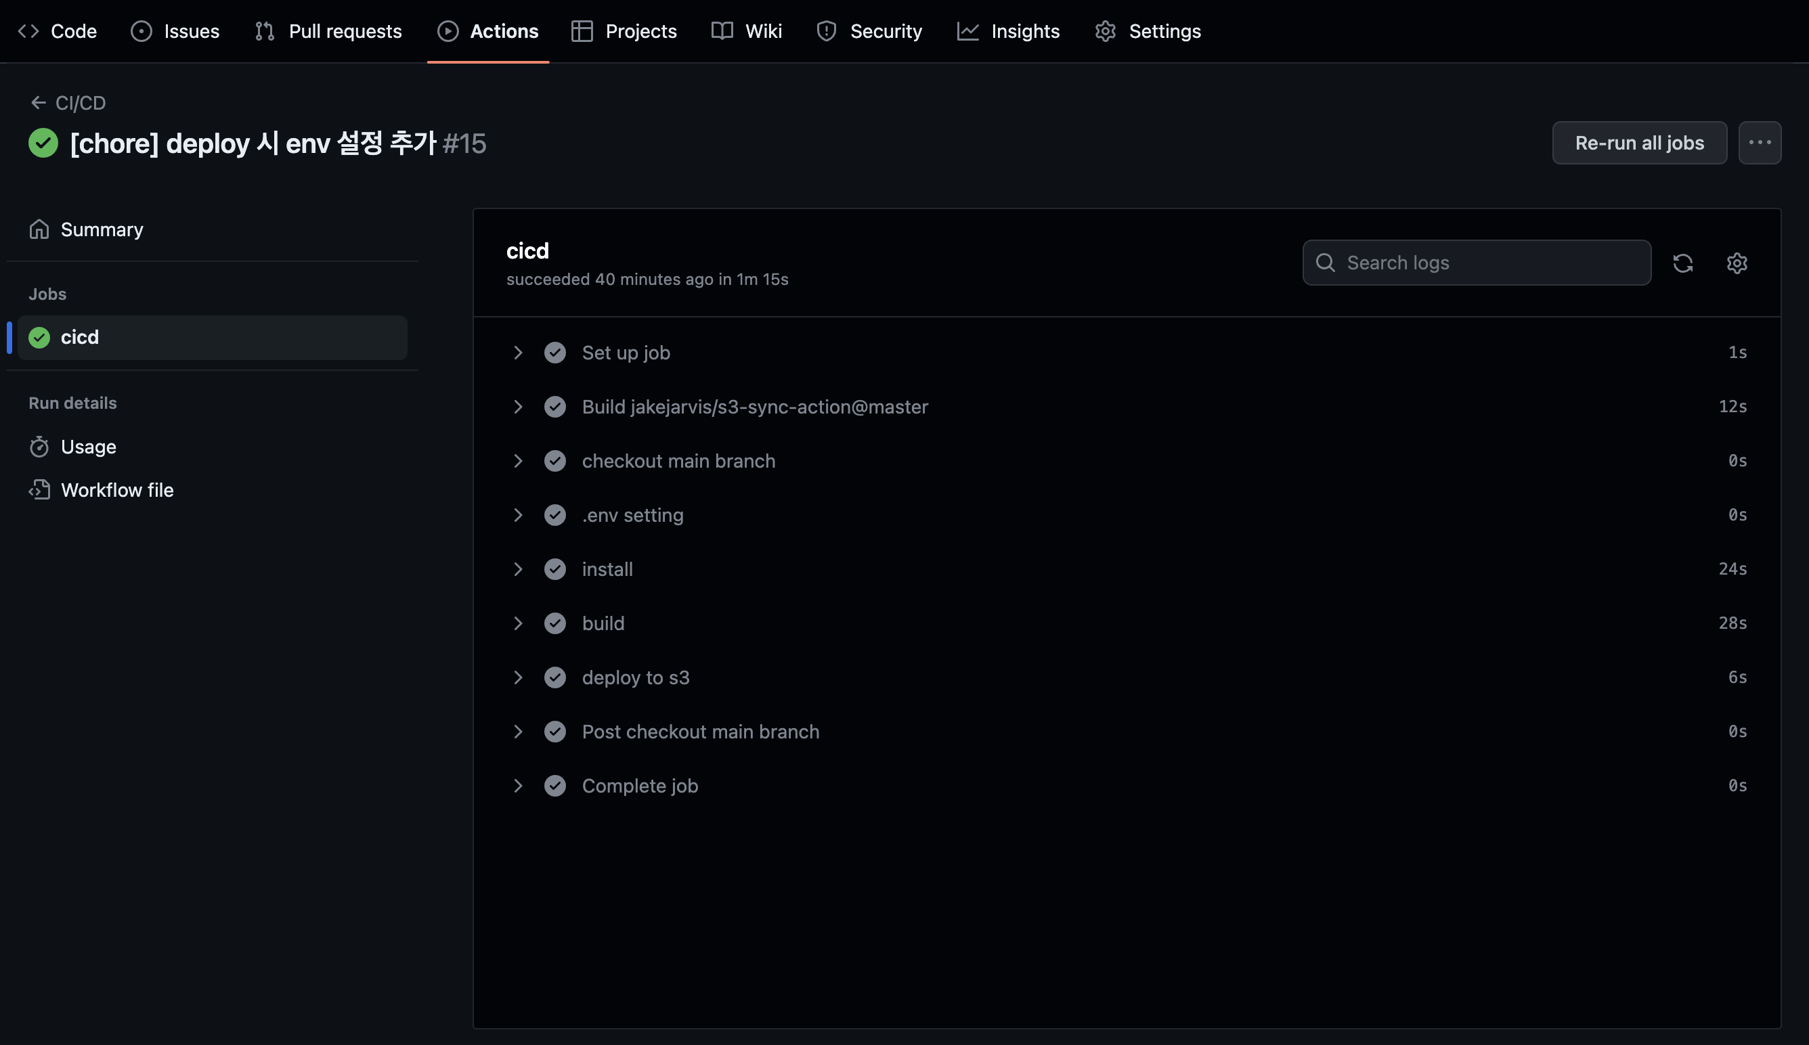This screenshot has height=1045, width=1809.
Task: Open the log settings gear icon
Action: pos(1737,263)
